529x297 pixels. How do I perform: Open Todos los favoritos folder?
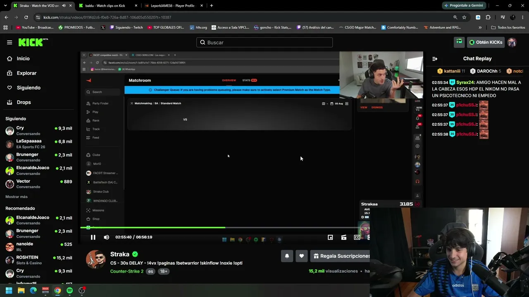(x=508, y=28)
